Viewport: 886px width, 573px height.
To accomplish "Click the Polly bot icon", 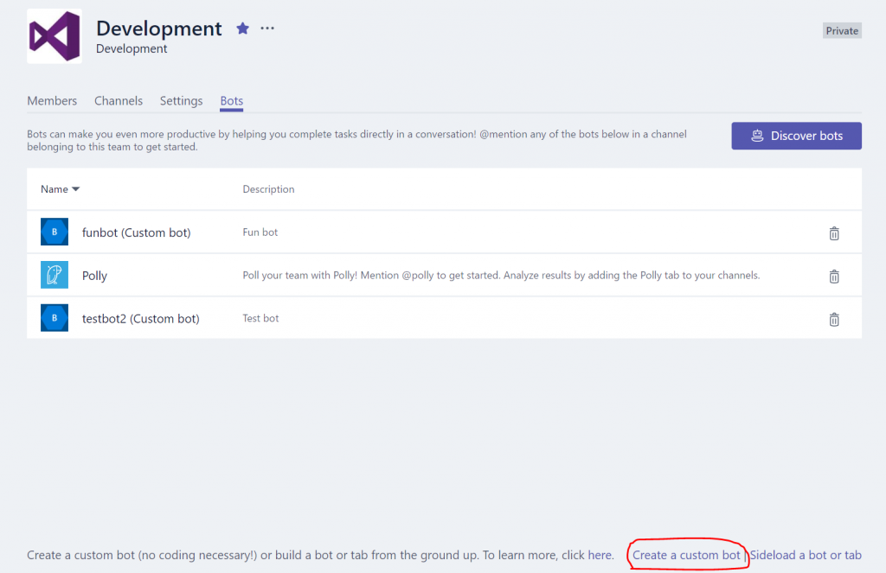I will pyautogui.click(x=55, y=276).
